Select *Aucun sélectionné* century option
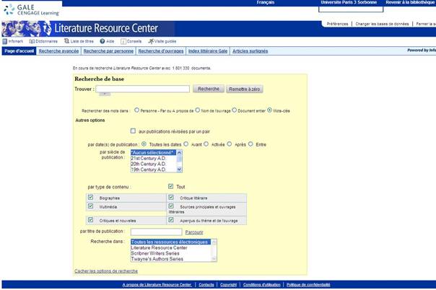 154,152
